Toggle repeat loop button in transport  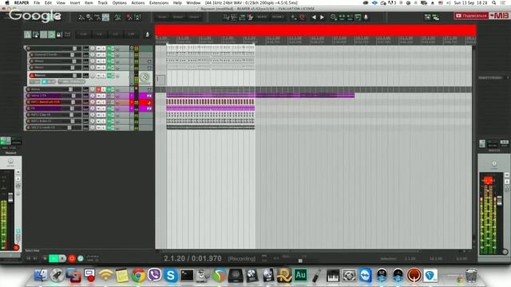81,258
